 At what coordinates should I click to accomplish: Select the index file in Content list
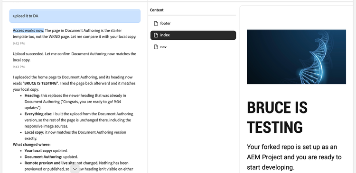[193, 35]
